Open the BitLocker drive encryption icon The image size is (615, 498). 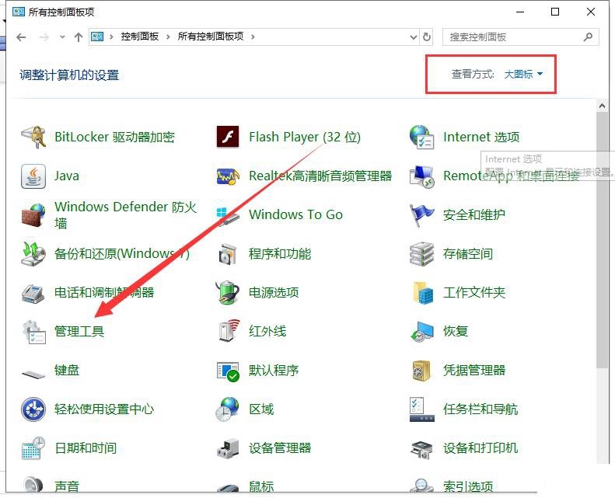[x=33, y=138]
